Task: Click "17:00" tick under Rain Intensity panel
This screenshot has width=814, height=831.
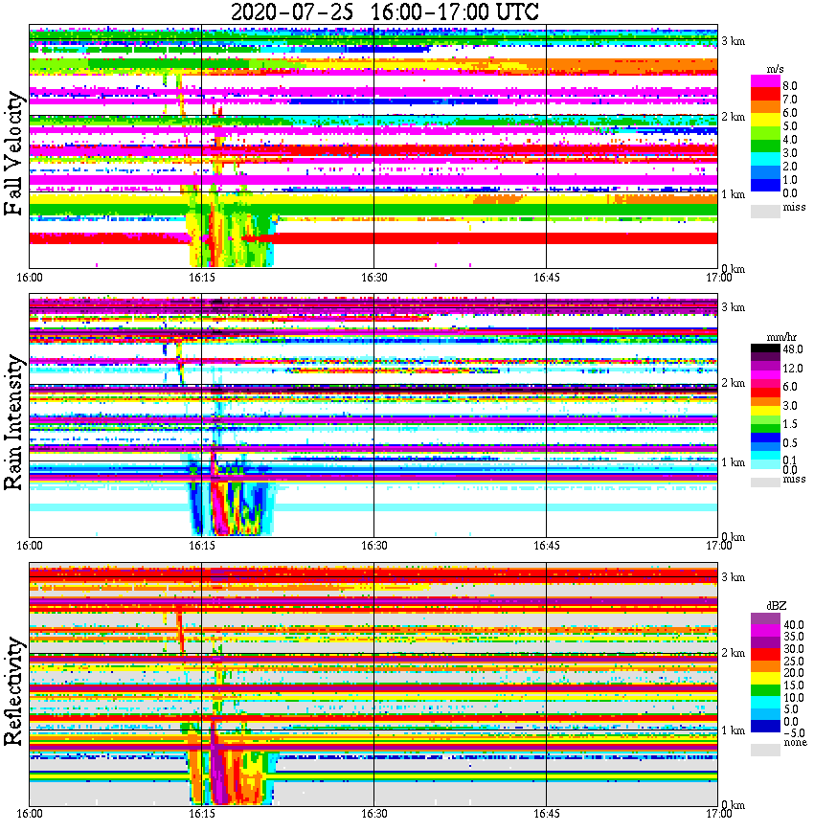Action: (x=718, y=546)
